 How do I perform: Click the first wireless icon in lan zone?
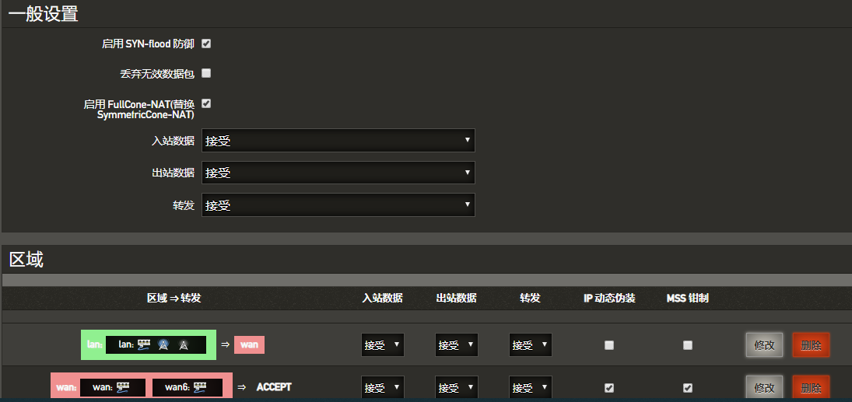point(163,344)
